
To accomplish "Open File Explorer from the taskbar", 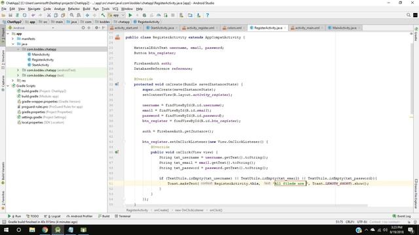I will pos(32,230).
